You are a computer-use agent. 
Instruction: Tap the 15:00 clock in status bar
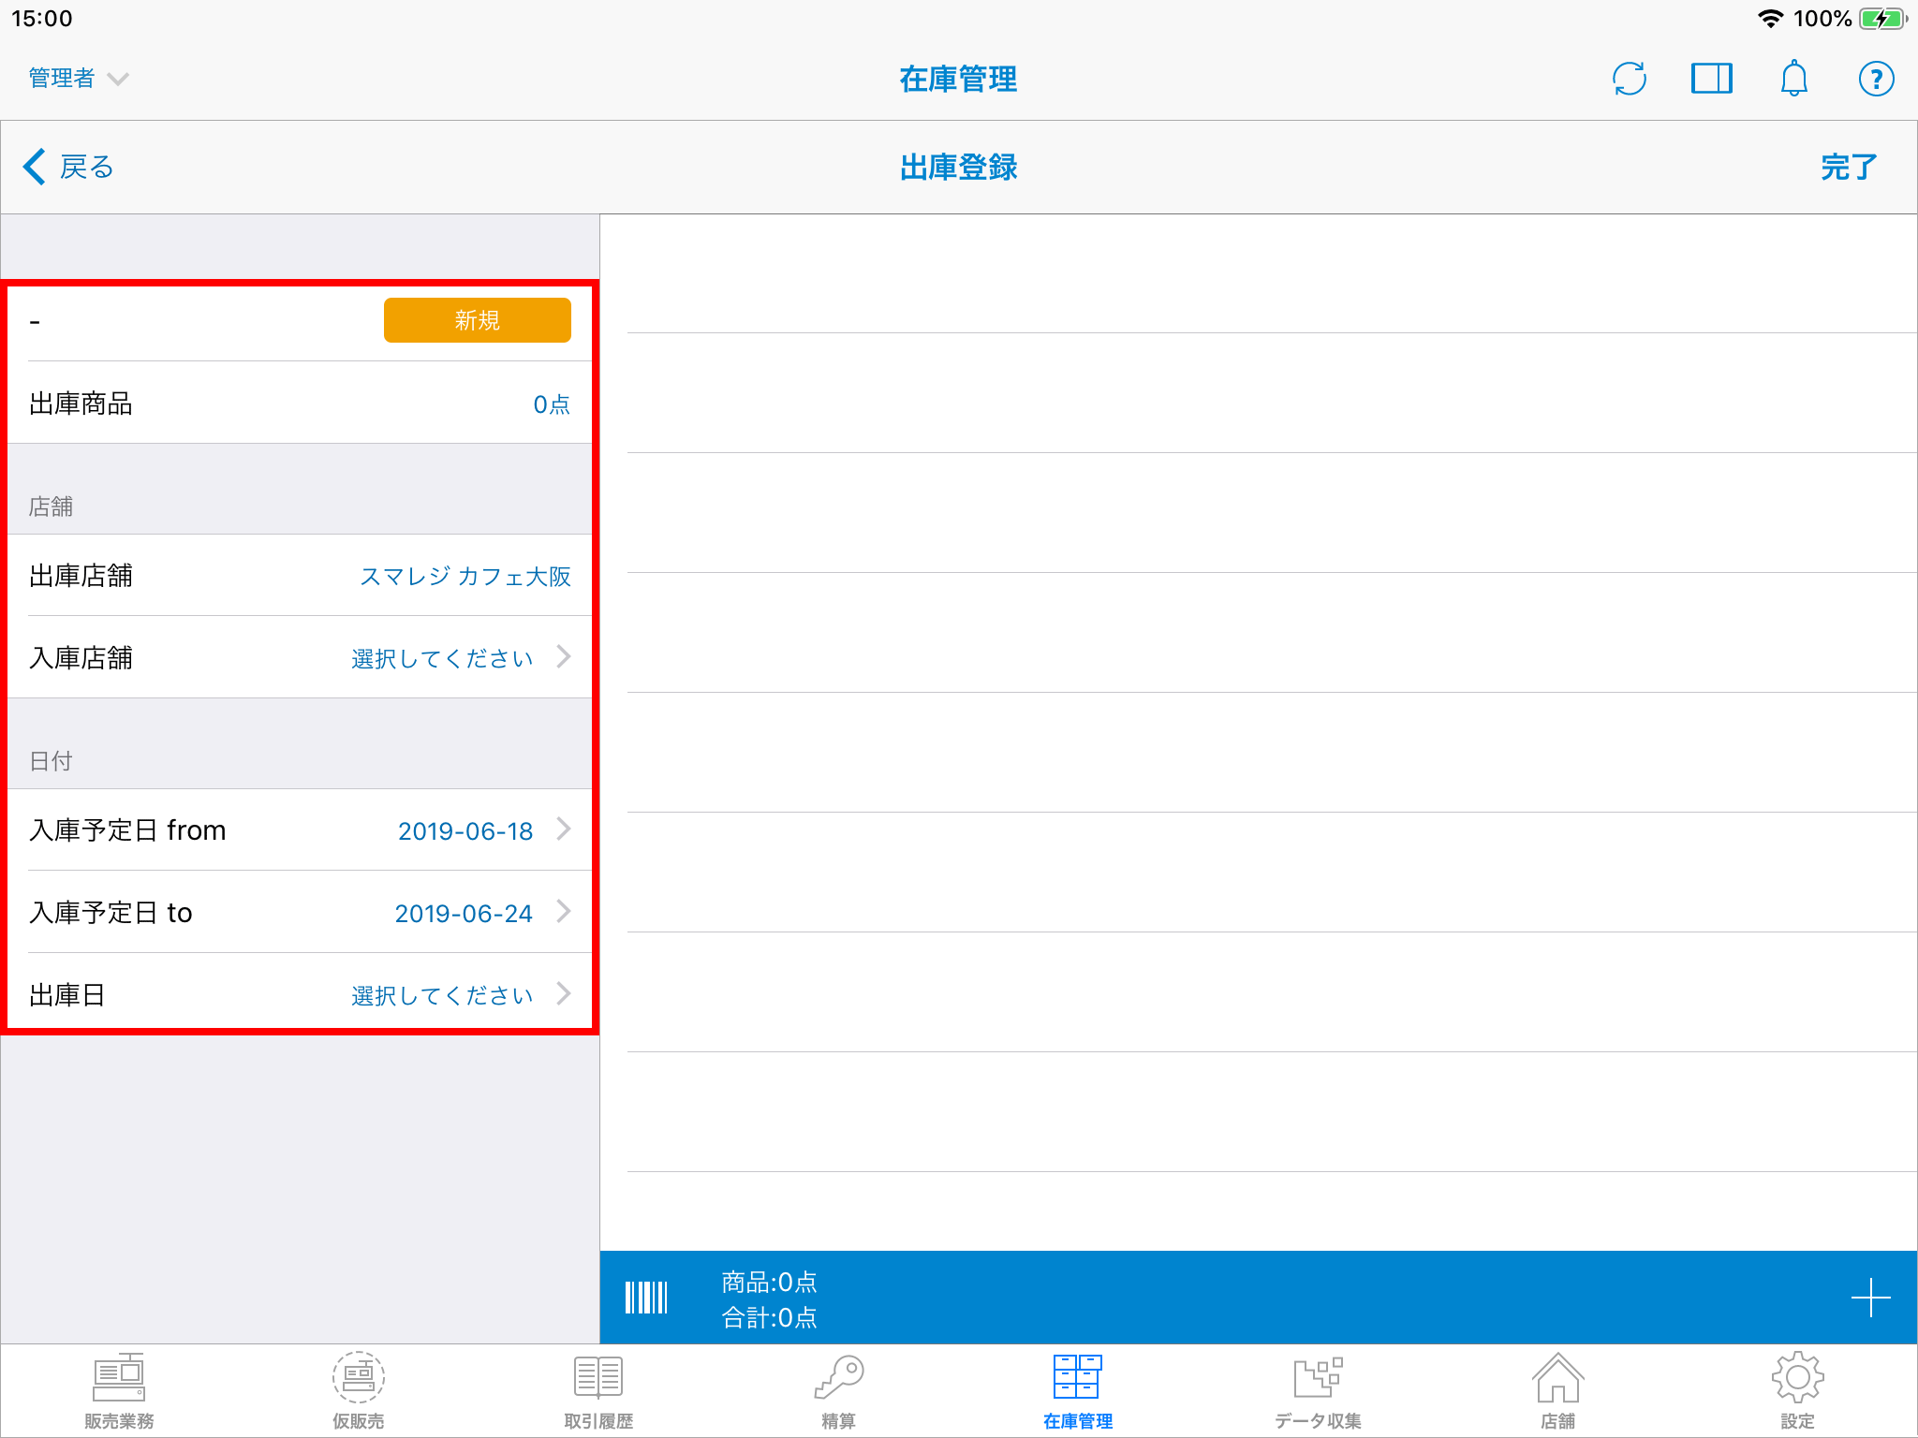[42, 19]
